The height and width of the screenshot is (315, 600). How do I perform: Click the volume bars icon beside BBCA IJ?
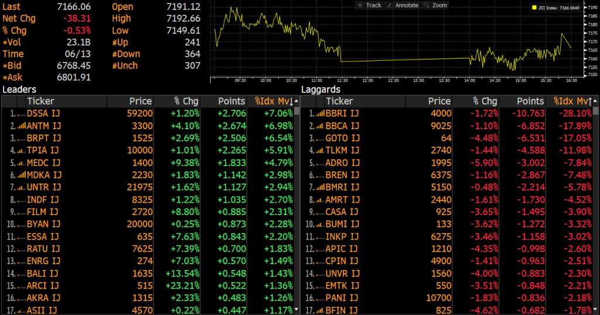pos(321,126)
